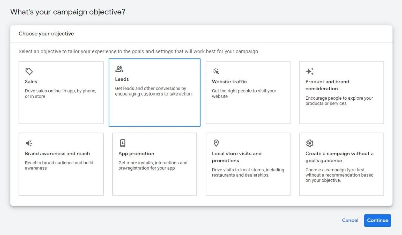Choose the Brand awareness and reach heading
Screen dimensions: 402x235
[57, 154]
